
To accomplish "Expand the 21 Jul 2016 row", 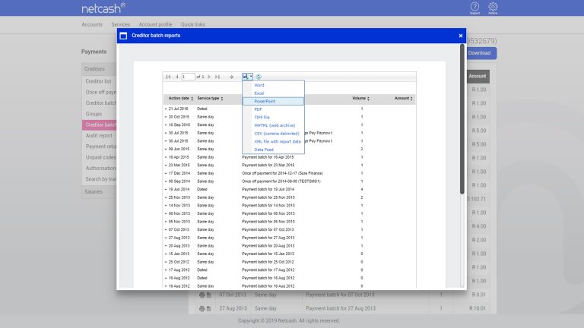I will 166,109.
